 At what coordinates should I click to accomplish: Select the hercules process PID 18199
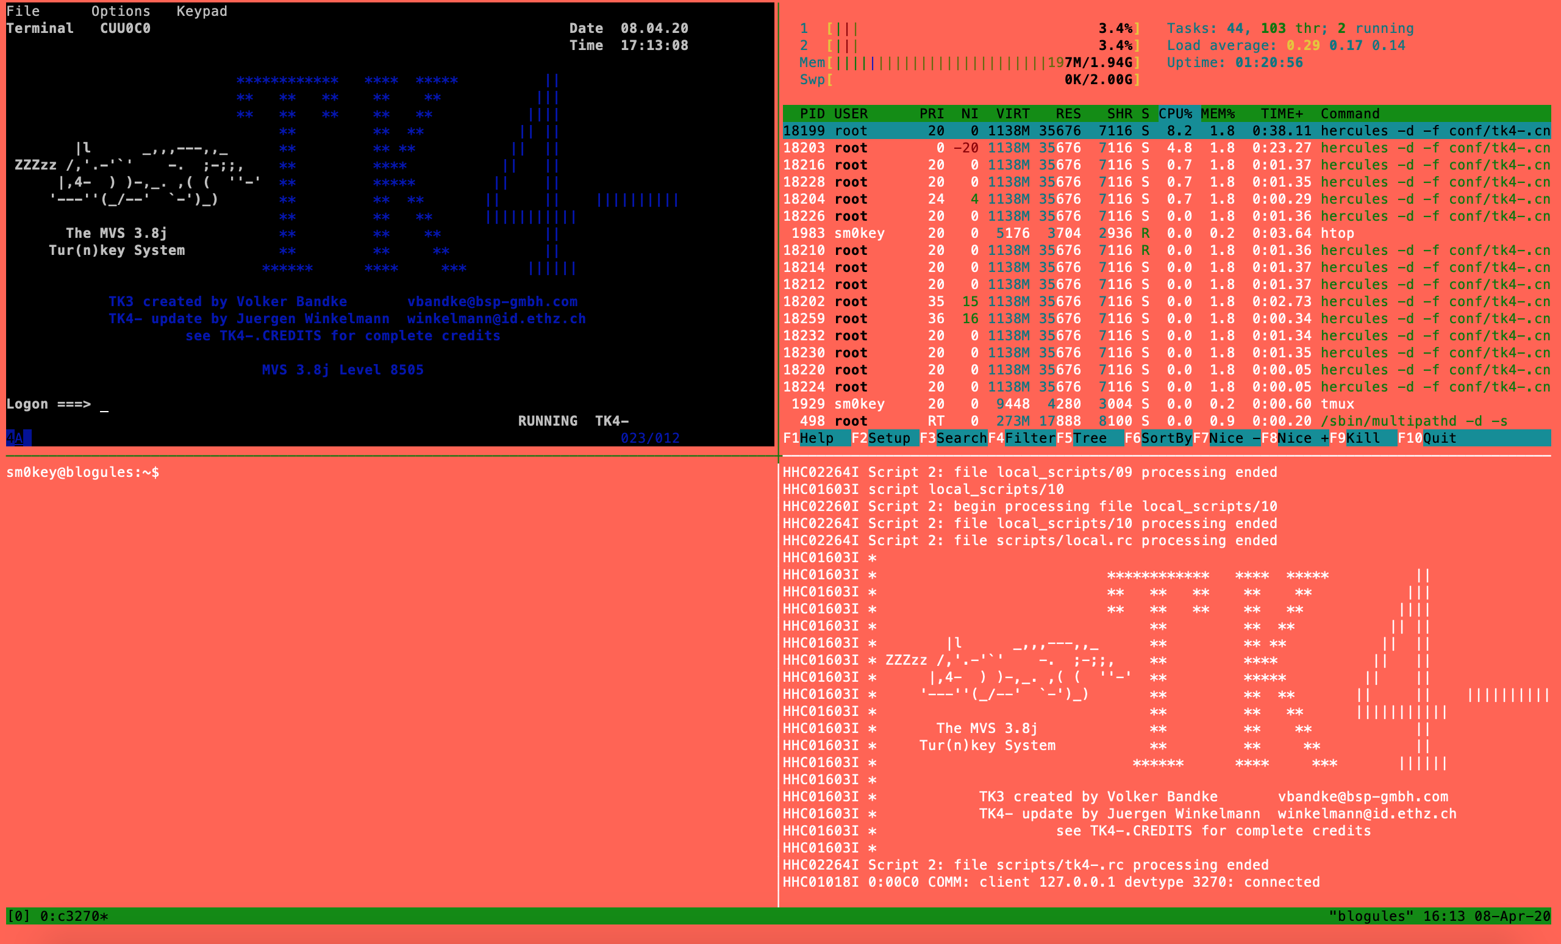click(x=1077, y=131)
